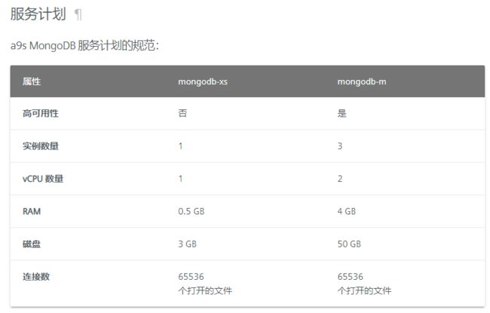Click the 50 GB disk value
This screenshot has width=490, height=313.
tap(349, 244)
